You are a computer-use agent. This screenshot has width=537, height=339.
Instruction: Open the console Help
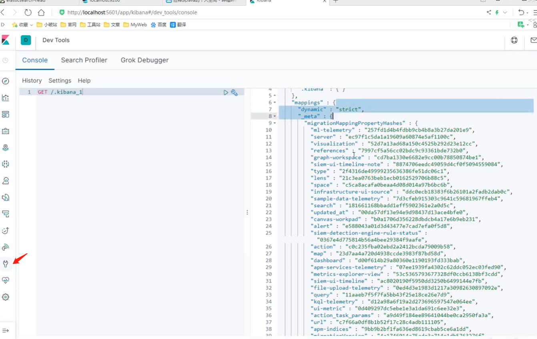point(84,80)
